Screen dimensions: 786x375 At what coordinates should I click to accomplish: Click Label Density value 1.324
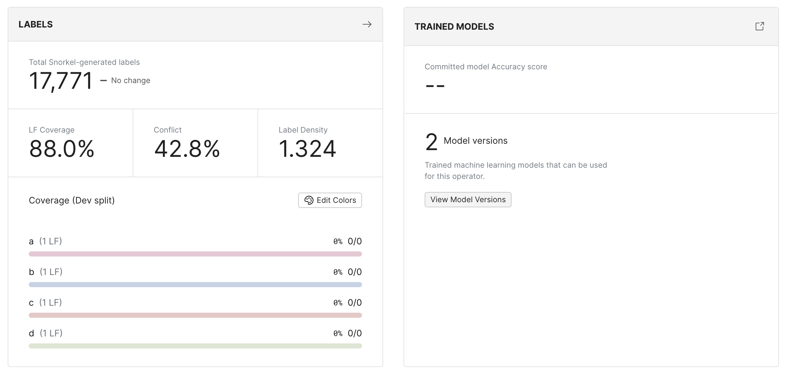click(x=307, y=149)
